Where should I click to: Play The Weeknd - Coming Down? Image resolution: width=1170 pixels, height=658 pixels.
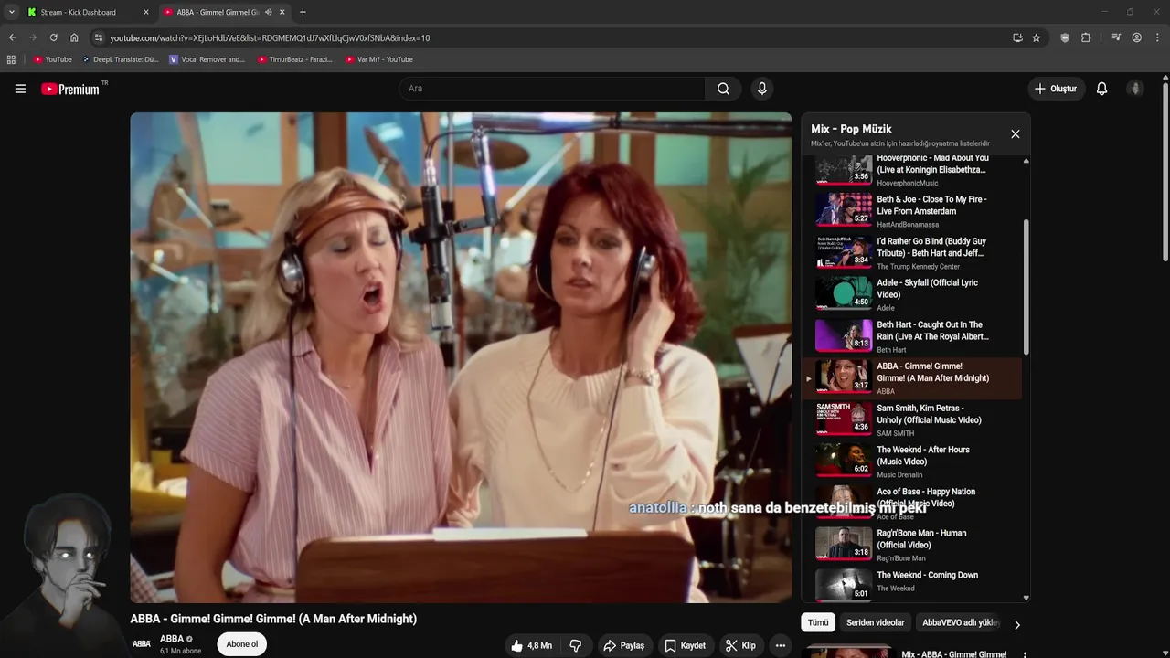coord(911,583)
